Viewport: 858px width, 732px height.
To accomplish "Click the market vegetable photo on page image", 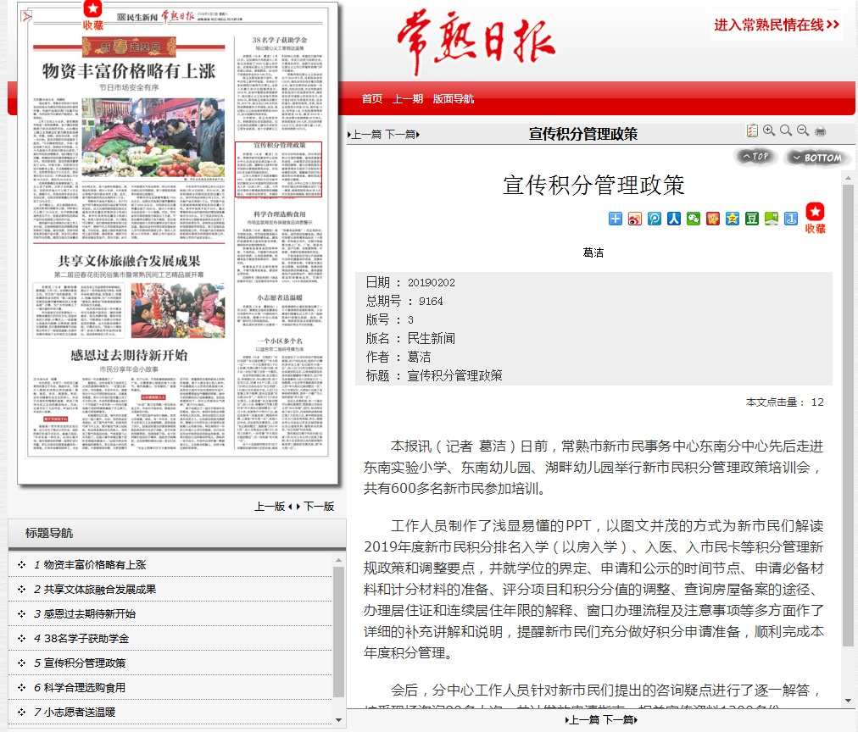I will pyautogui.click(x=153, y=138).
